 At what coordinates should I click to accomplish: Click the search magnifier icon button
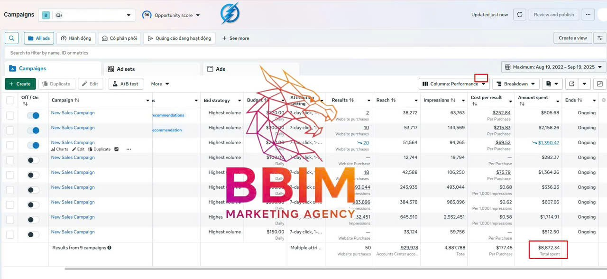[12, 38]
